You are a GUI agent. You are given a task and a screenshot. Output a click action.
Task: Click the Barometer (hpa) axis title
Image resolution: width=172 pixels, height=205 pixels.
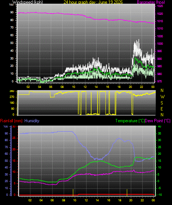click(151, 2)
